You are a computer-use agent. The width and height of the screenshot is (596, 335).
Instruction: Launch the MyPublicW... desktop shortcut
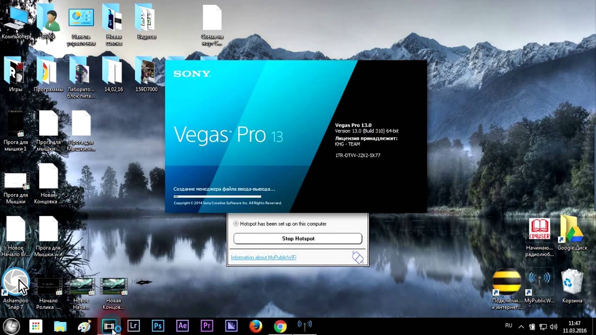540,285
